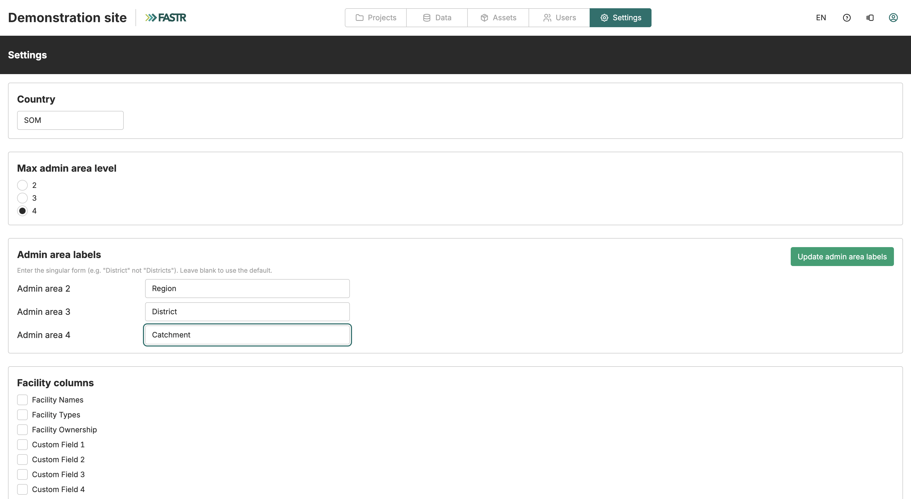Open the Projects tab
This screenshot has height=499, width=911.
pyautogui.click(x=375, y=18)
